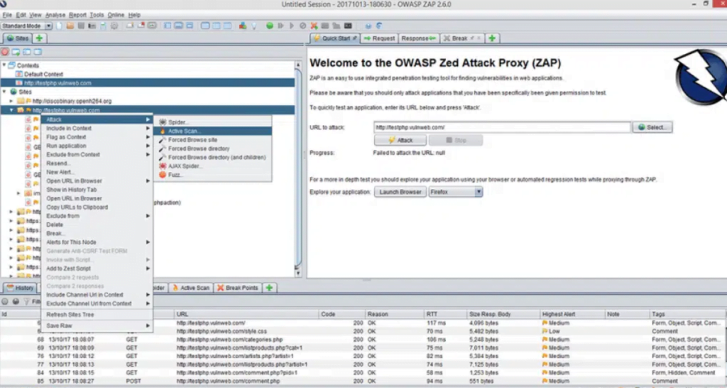Screen dimensions: 727x388
Task: Open the Analyse menu
Action: [x=55, y=15]
